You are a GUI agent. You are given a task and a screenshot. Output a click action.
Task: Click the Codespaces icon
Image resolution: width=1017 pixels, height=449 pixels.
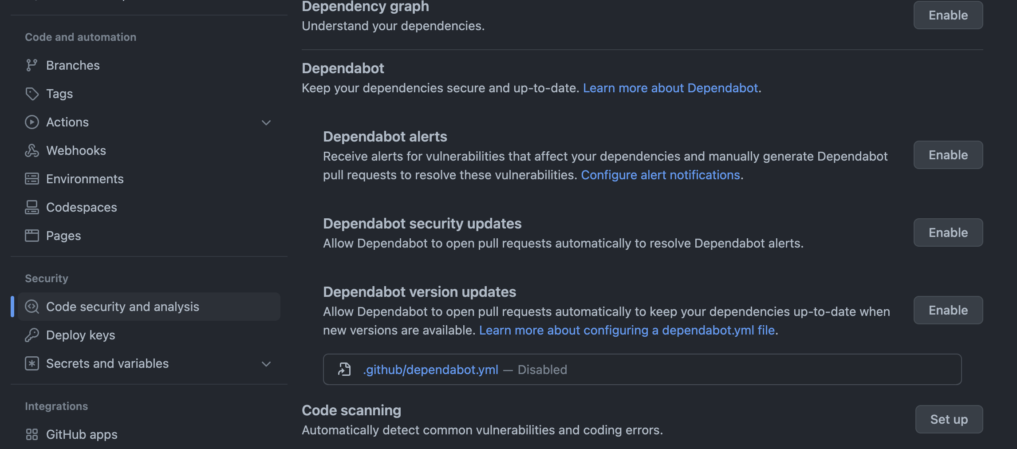[32, 207]
